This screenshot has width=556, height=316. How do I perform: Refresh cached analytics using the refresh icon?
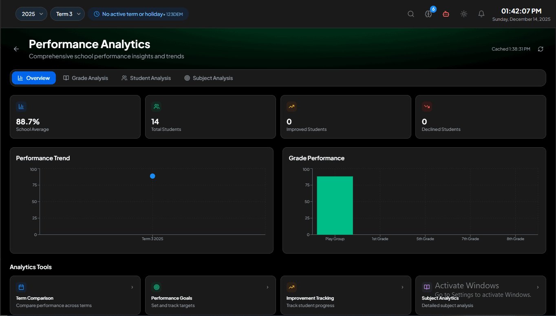(x=541, y=49)
